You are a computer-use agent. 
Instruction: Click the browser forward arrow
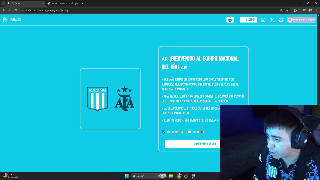point(10,10)
